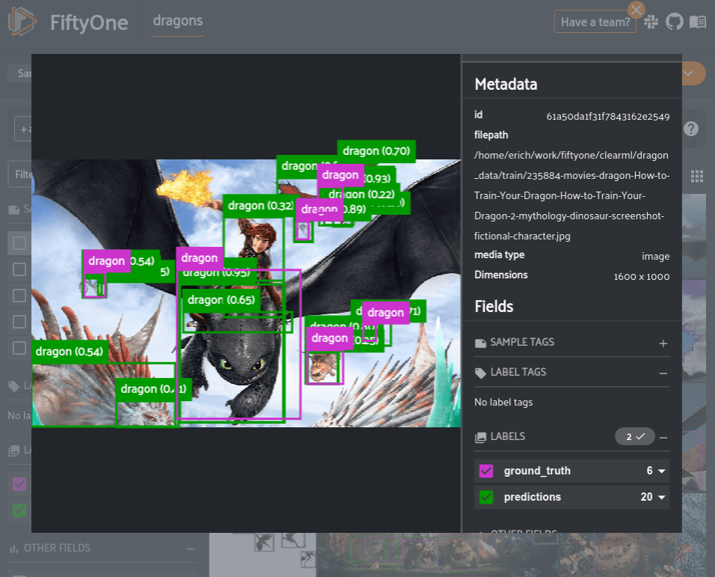The height and width of the screenshot is (577, 715).
Task: Open background thumbnail with flying dragon silhouettes
Action: coord(263,555)
